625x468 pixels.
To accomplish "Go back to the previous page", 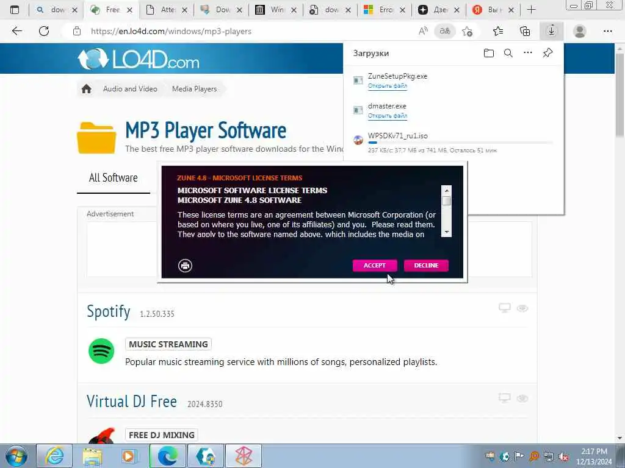I will pyautogui.click(x=16, y=31).
